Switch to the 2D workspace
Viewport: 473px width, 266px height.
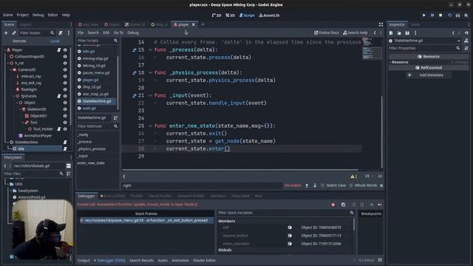pyautogui.click(x=217, y=15)
